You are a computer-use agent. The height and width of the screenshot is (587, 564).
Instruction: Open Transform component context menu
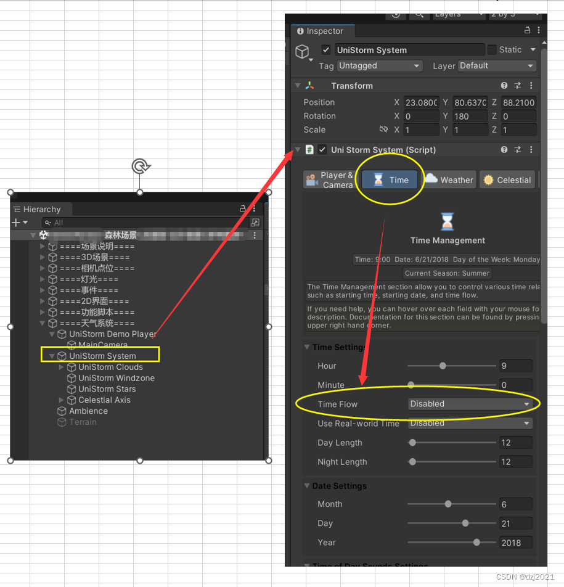[x=531, y=86]
